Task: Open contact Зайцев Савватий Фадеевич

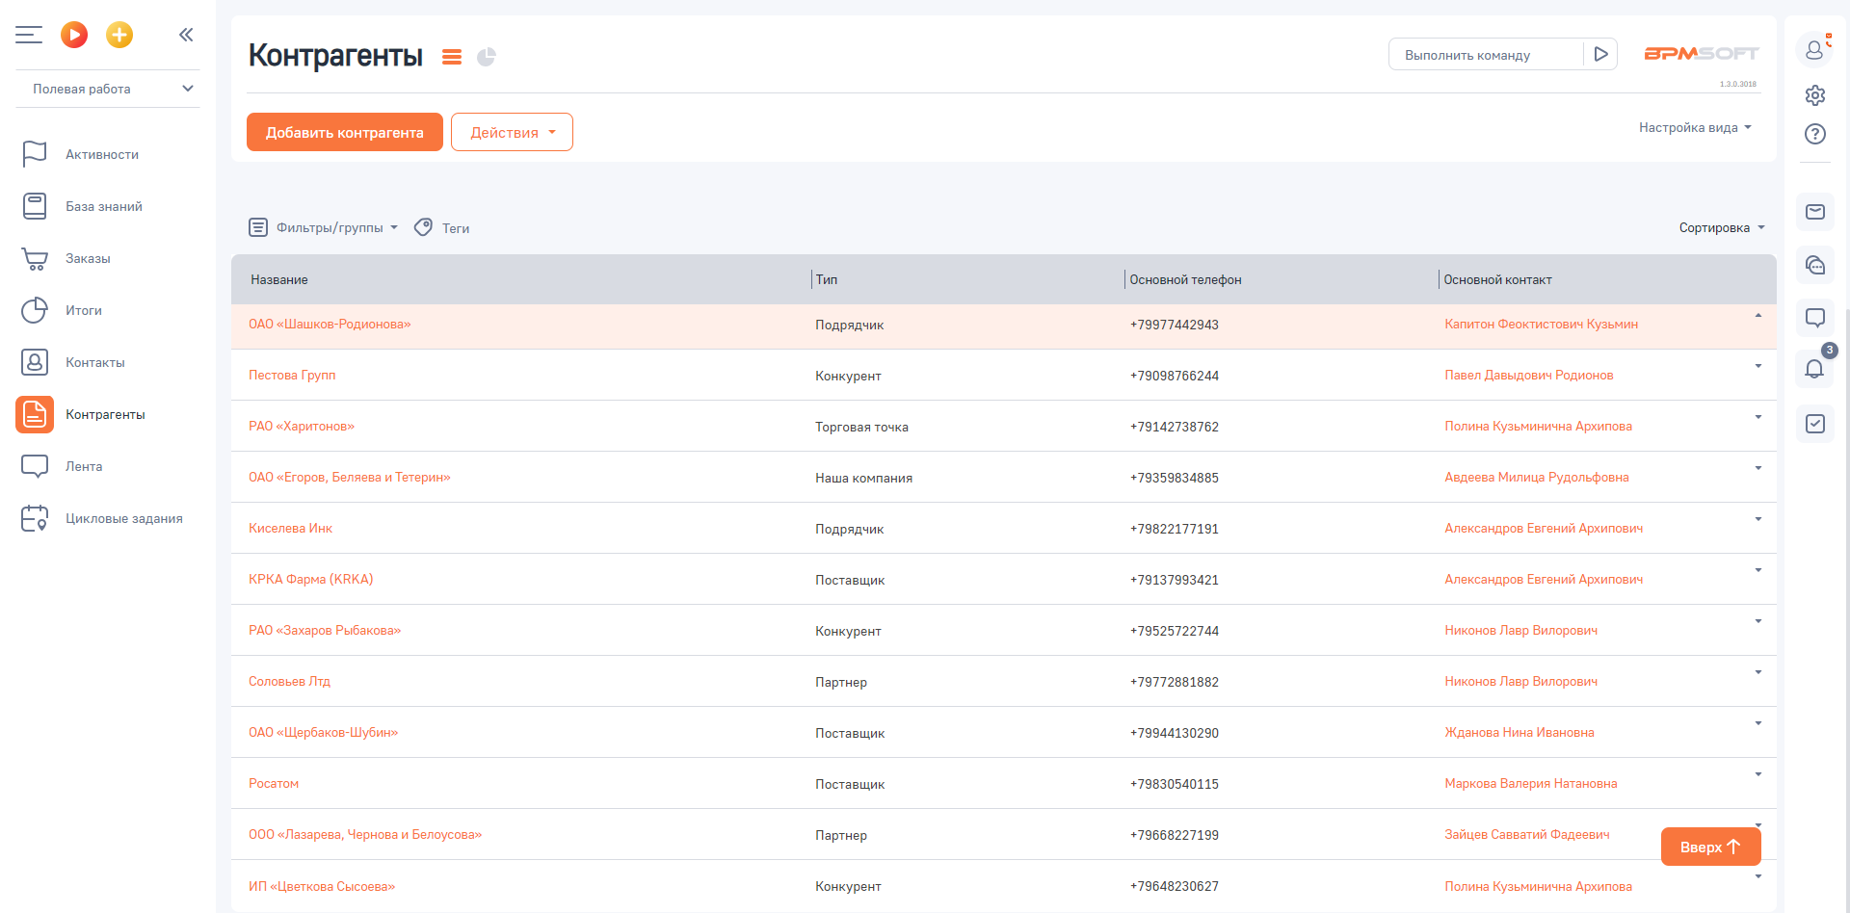Action: pos(1527,834)
